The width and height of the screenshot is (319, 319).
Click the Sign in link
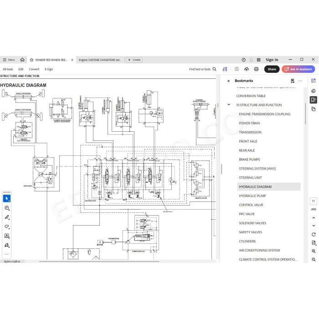tap(272, 60)
